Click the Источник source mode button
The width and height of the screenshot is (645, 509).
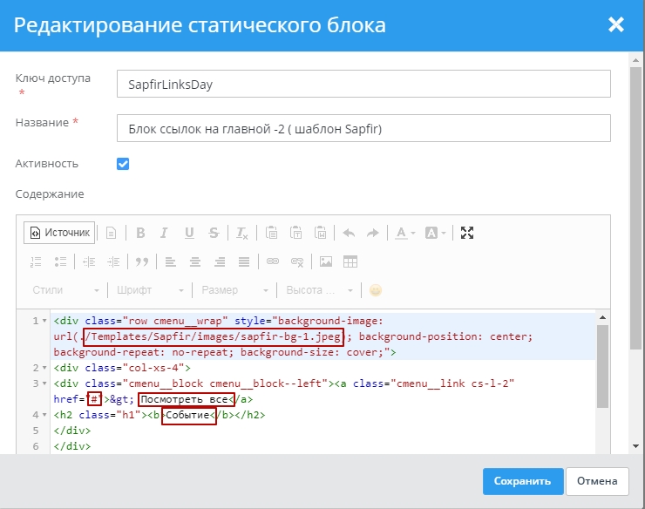(x=59, y=233)
